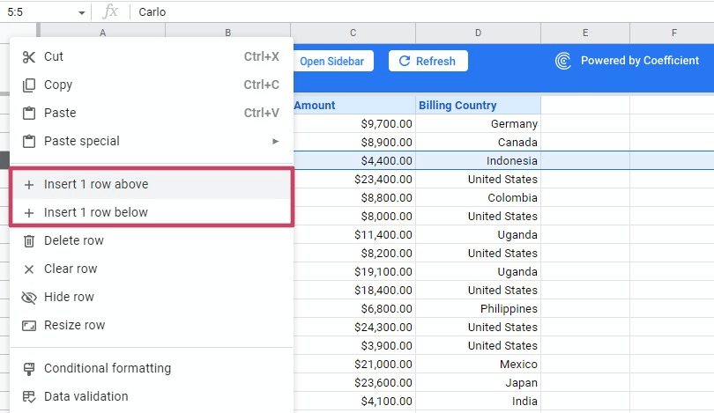Click the India cell
Image resolution: width=714 pixels, height=413 pixels.
click(478, 402)
